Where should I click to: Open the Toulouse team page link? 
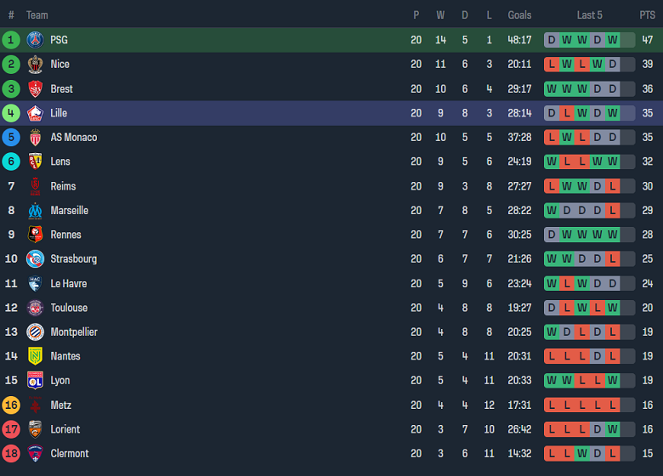pyautogui.click(x=69, y=308)
